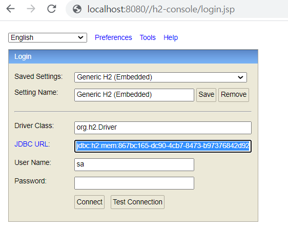Image resolution: width=288 pixels, height=230 pixels.
Task: Click the Setting Name input field
Action: tap(134, 95)
